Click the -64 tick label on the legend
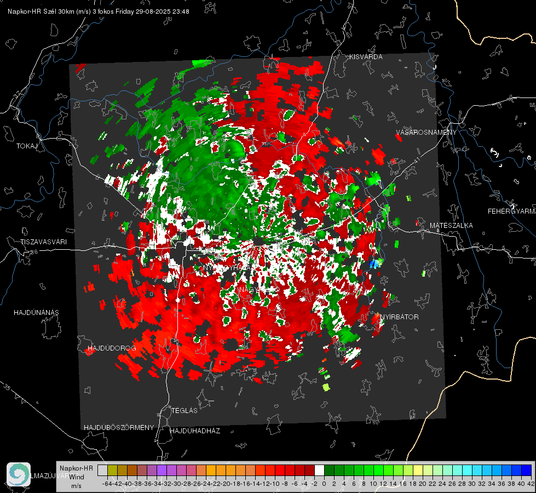Image resolution: width=536 pixels, height=493 pixels. 107,484
